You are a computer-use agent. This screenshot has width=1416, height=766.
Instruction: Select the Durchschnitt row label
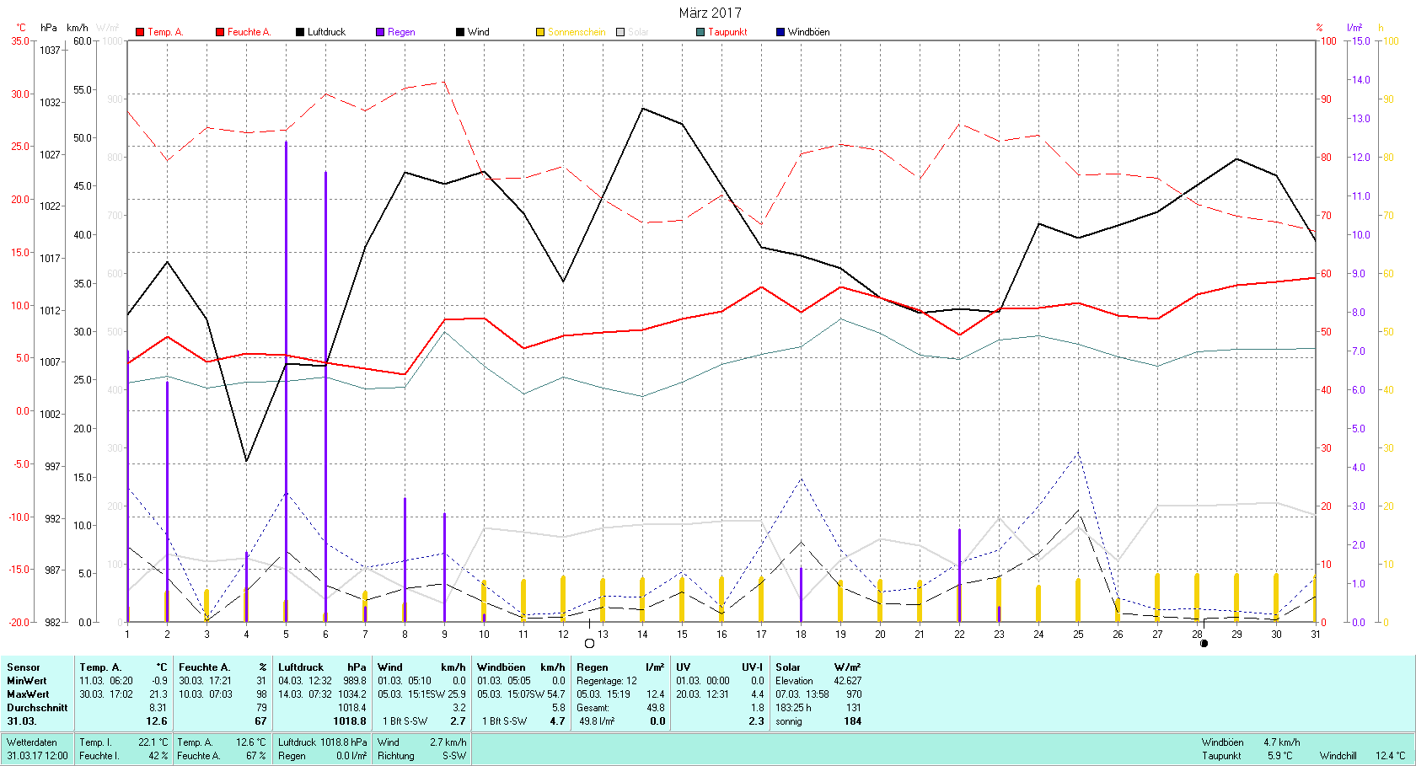37,708
